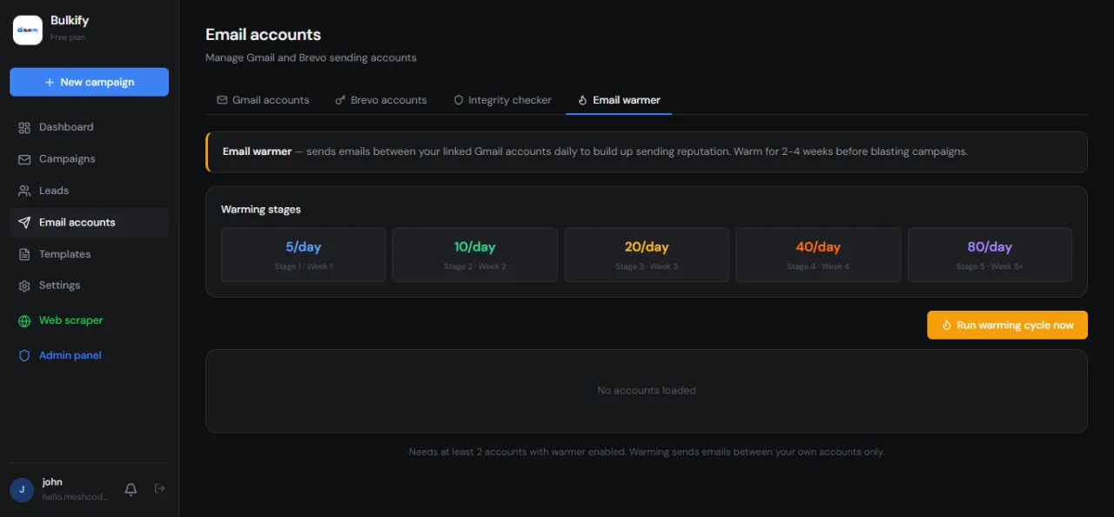Open notifications with the bell icon

coord(131,489)
